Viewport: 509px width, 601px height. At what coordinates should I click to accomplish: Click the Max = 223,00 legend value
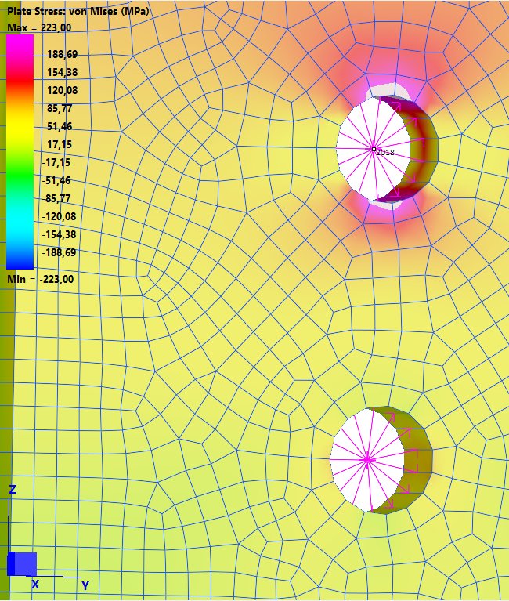coord(39,27)
